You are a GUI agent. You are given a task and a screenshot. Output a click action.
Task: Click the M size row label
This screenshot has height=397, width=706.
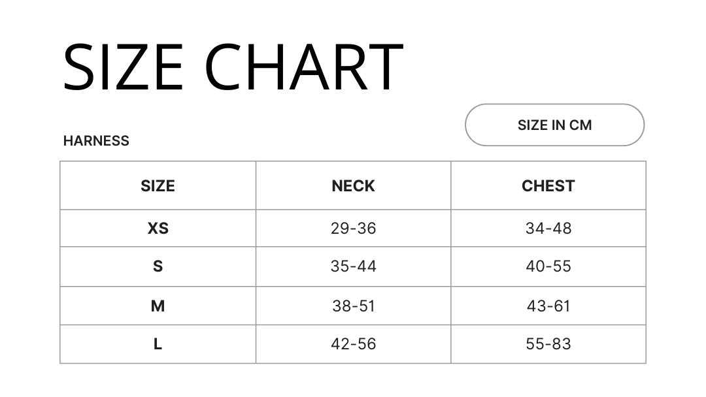(158, 306)
